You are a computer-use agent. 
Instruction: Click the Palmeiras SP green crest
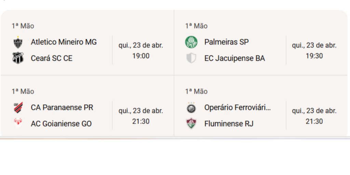191,42
